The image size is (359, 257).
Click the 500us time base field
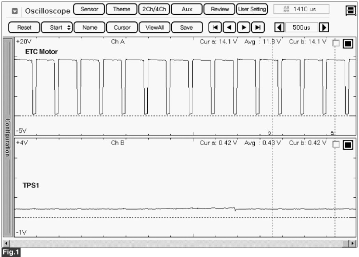pyautogui.click(x=301, y=27)
